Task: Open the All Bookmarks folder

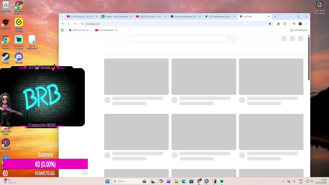Action: pyautogui.click(x=299, y=30)
